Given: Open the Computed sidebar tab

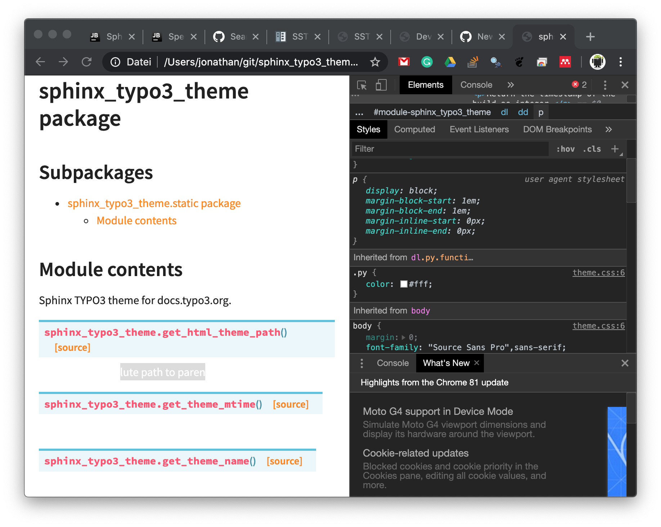Looking at the screenshot, I should point(414,129).
